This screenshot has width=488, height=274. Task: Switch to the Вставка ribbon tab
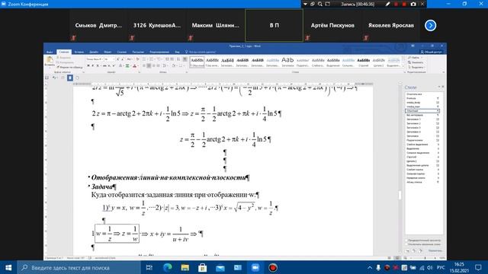pyautogui.click(x=79, y=53)
